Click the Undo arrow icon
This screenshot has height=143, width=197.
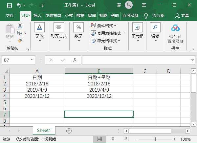19,5
